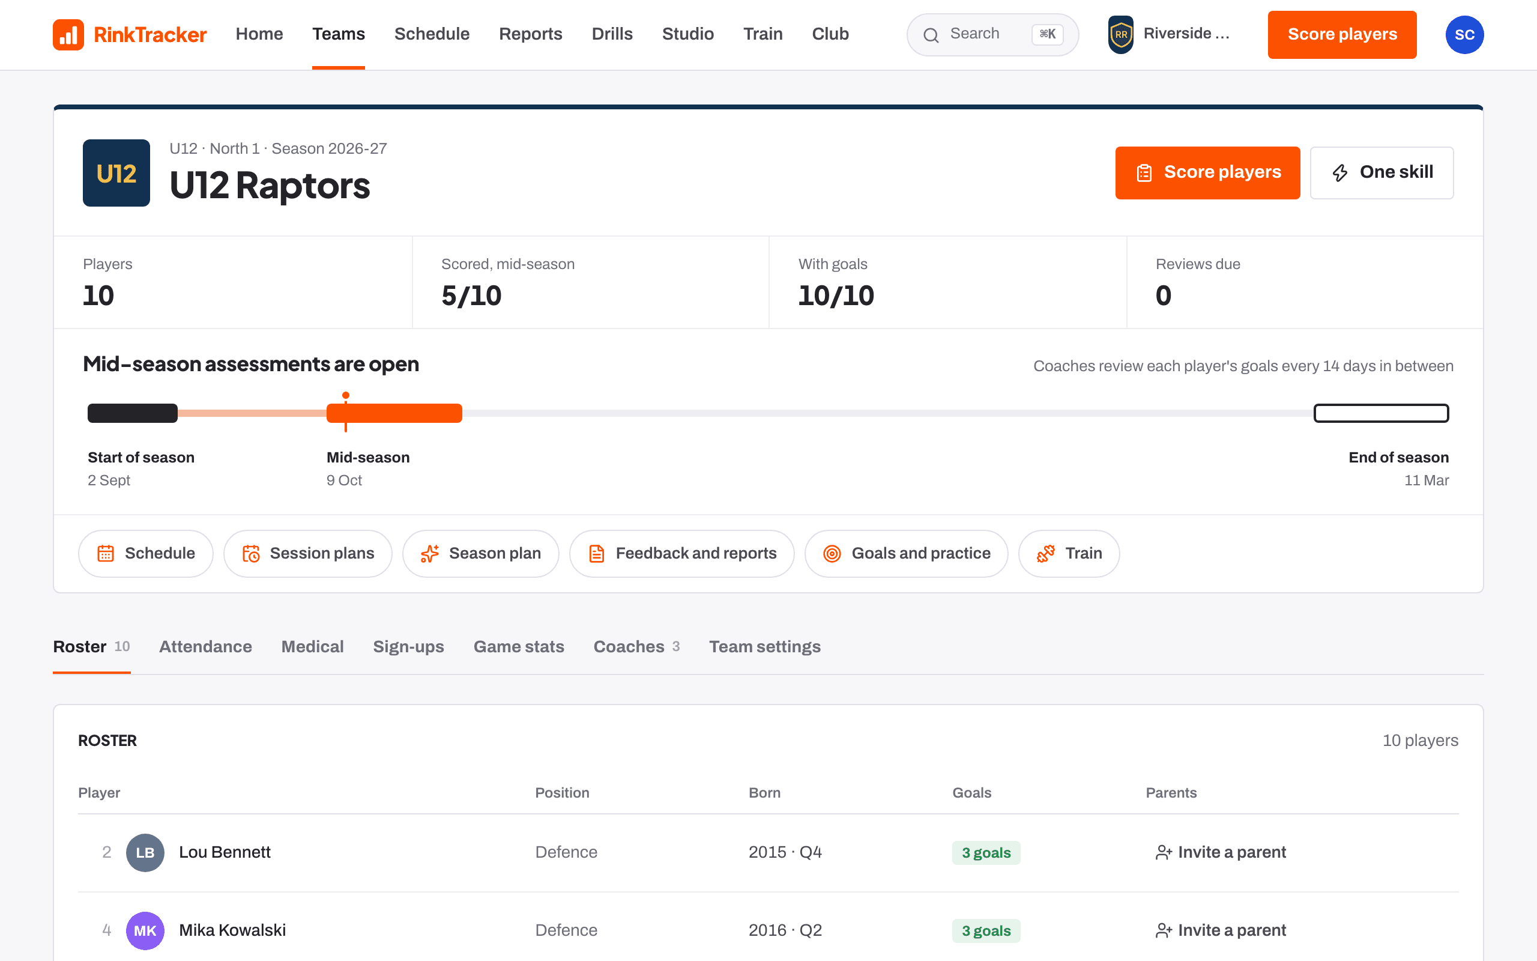Click the Train dumbbell icon

click(1045, 554)
